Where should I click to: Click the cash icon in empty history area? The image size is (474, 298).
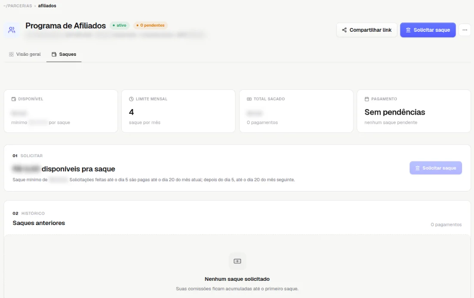tap(237, 261)
